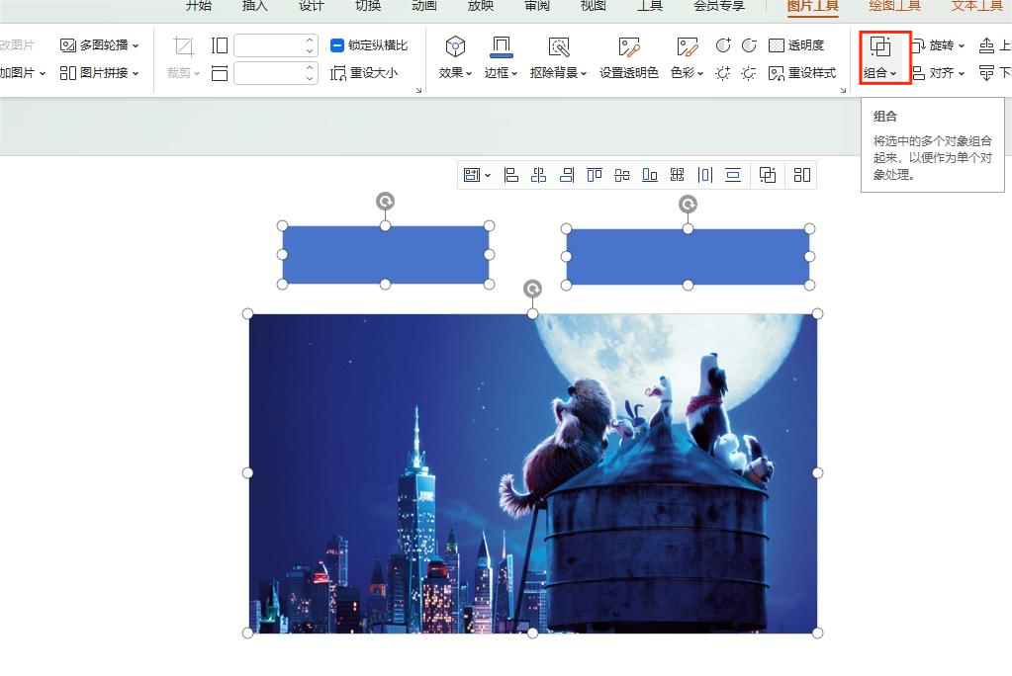Open the 抠除背景 background removal dropdown
The width and height of the screenshot is (1012, 676).
coord(558,73)
